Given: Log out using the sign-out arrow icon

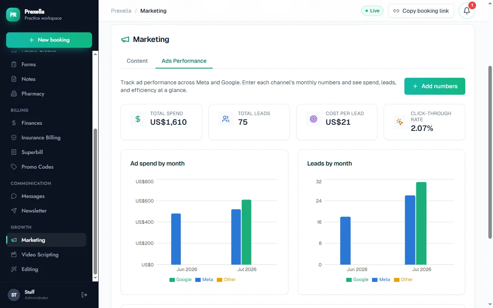Looking at the screenshot, I should pos(84,295).
